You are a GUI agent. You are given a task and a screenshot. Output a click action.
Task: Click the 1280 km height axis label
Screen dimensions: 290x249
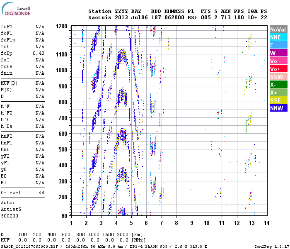[x=62, y=26]
